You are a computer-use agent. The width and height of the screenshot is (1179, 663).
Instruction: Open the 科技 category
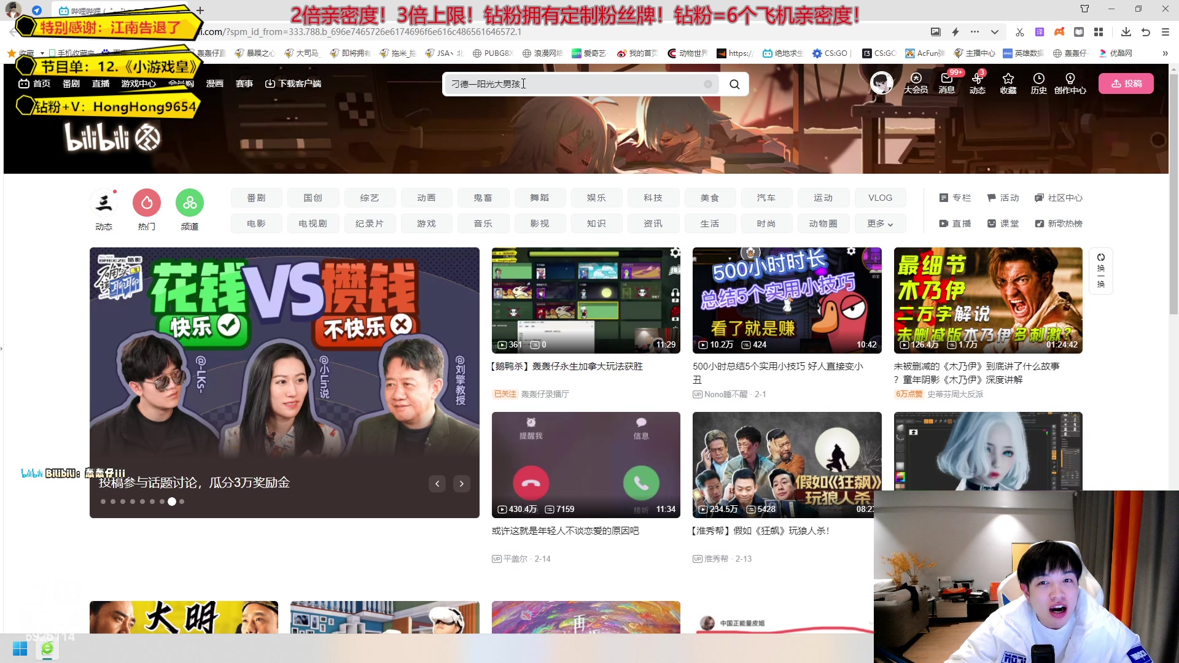(x=653, y=198)
